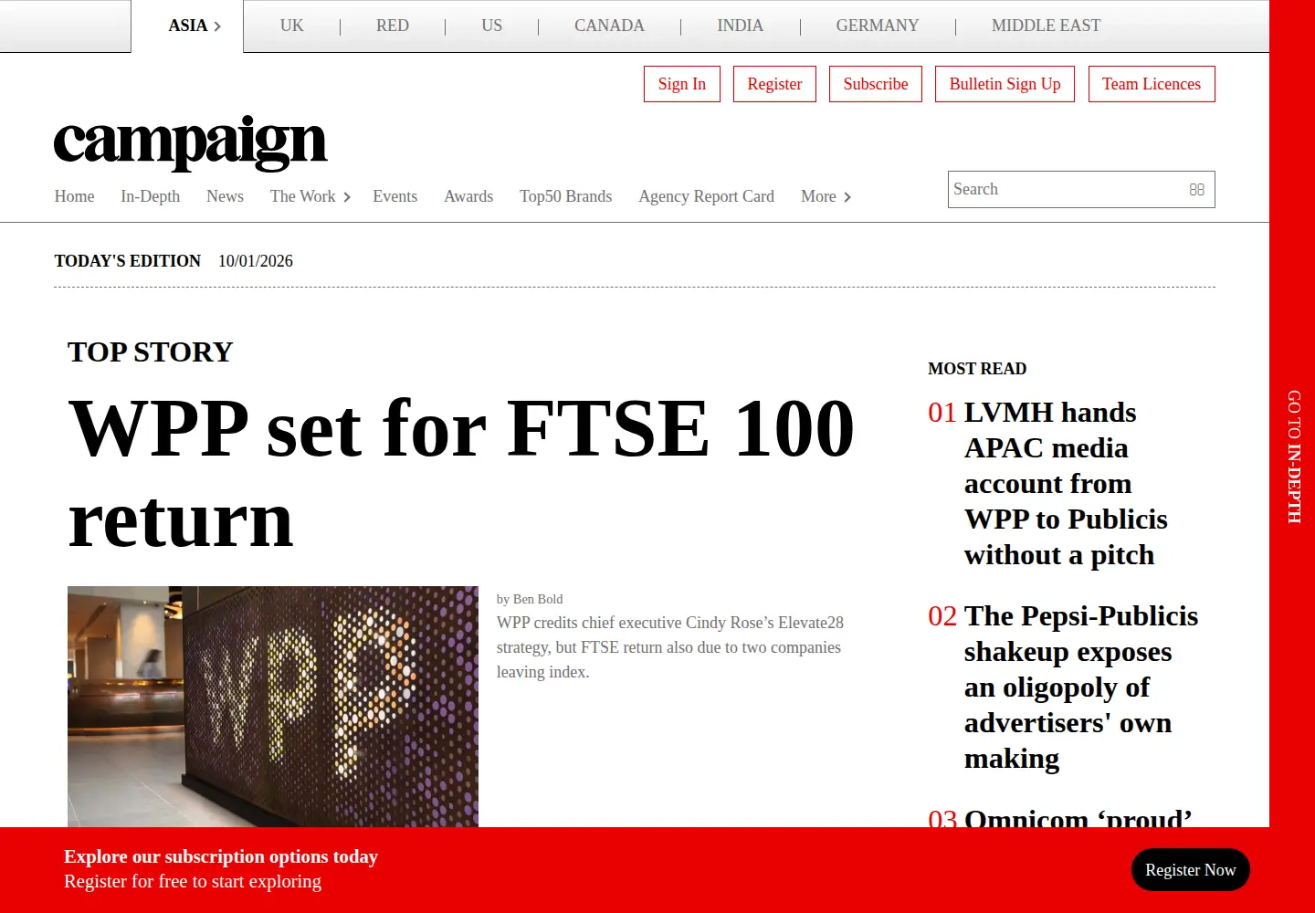1315x913 pixels.
Task: Open In-Depth navigation item
Action: pos(150,196)
